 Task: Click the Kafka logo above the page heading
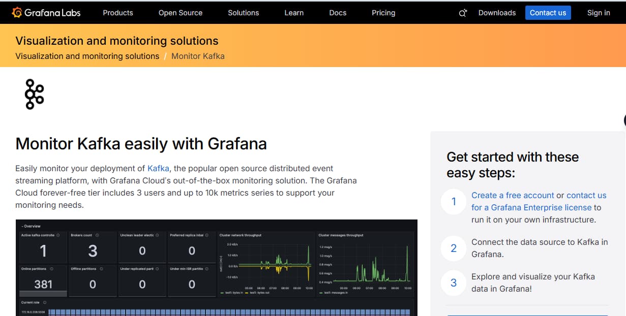click(x=35, y=94)
